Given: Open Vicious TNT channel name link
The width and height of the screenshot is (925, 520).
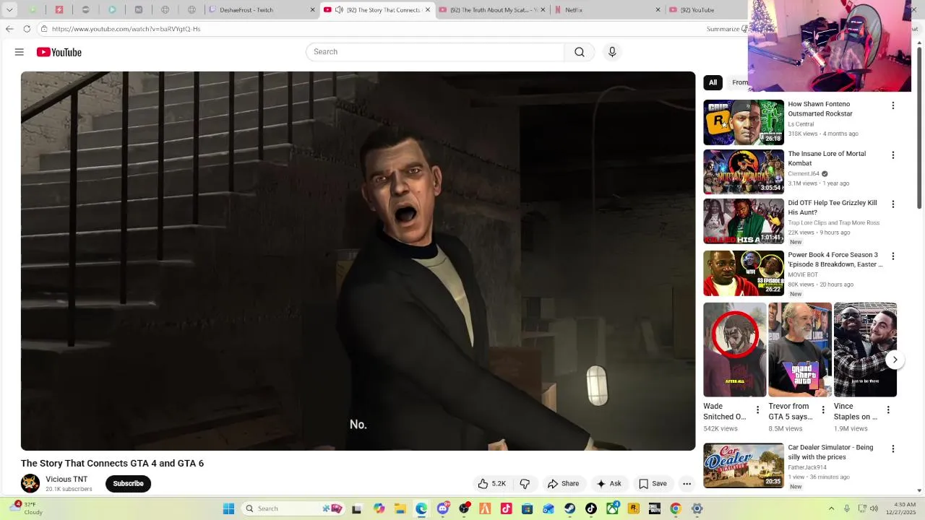Looking at the screenshot, I should 66,480.
